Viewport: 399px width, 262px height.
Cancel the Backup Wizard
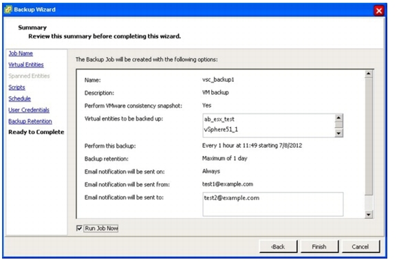(x=360, y=246)
